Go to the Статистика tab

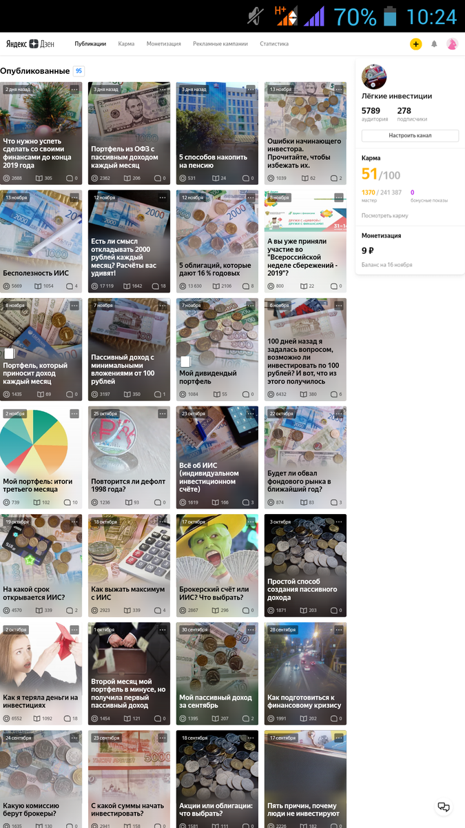[x=274, y=43]
